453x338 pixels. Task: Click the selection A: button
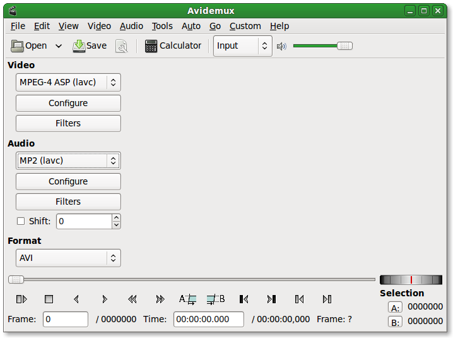click(x=395, y=308)
